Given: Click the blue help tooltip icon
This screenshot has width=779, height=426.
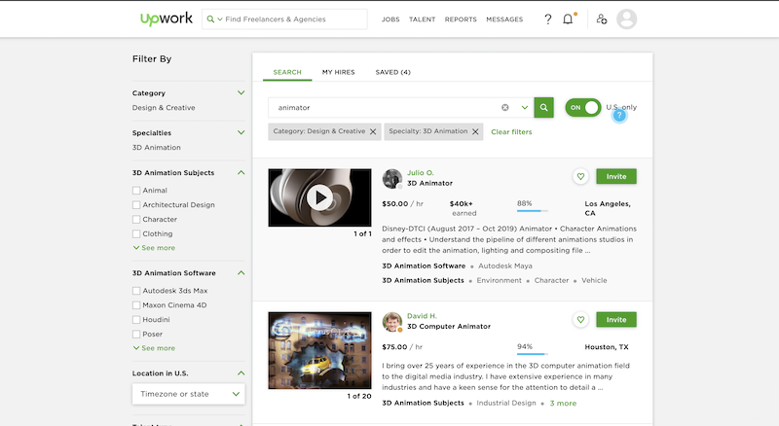Looking at the screenshot, I should click(619, 115).
